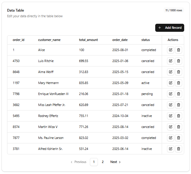This screenshot has width=191, height=174.
Task: Delete Alice's order row
Action: pos(179,50)
